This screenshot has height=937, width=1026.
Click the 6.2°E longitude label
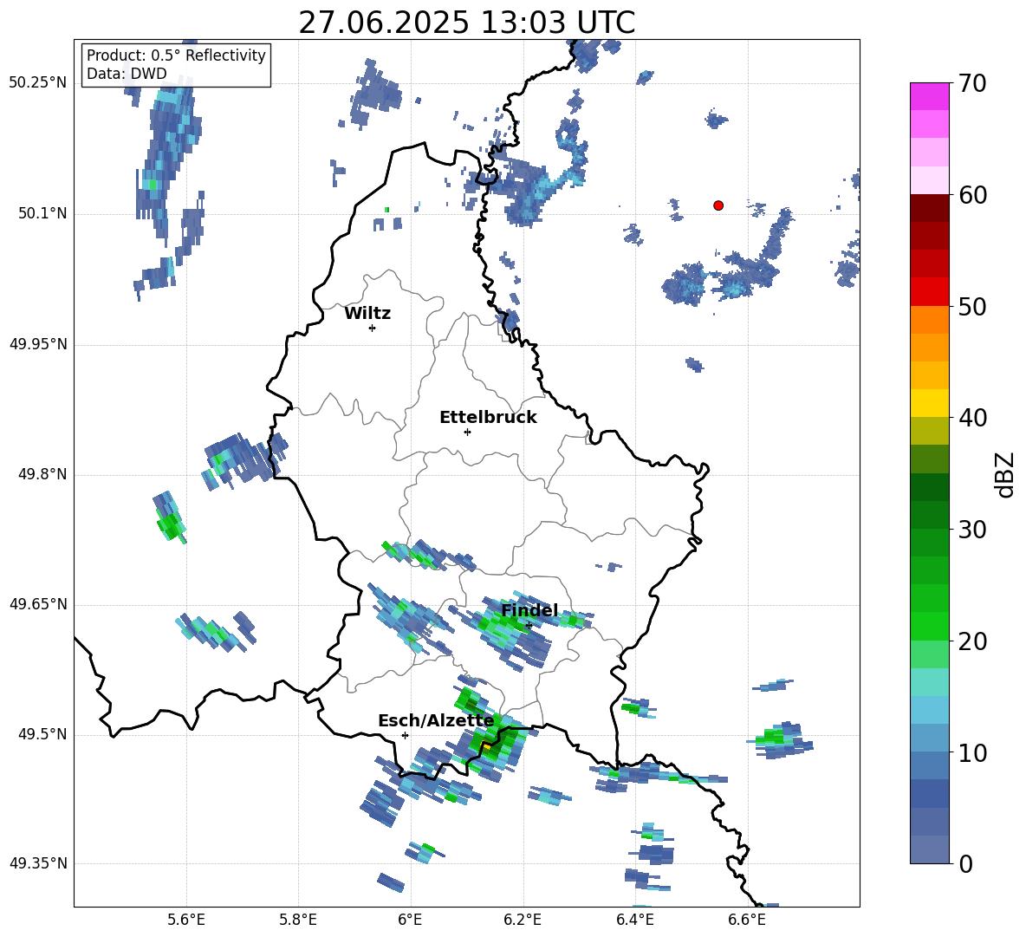coord(523,921)
